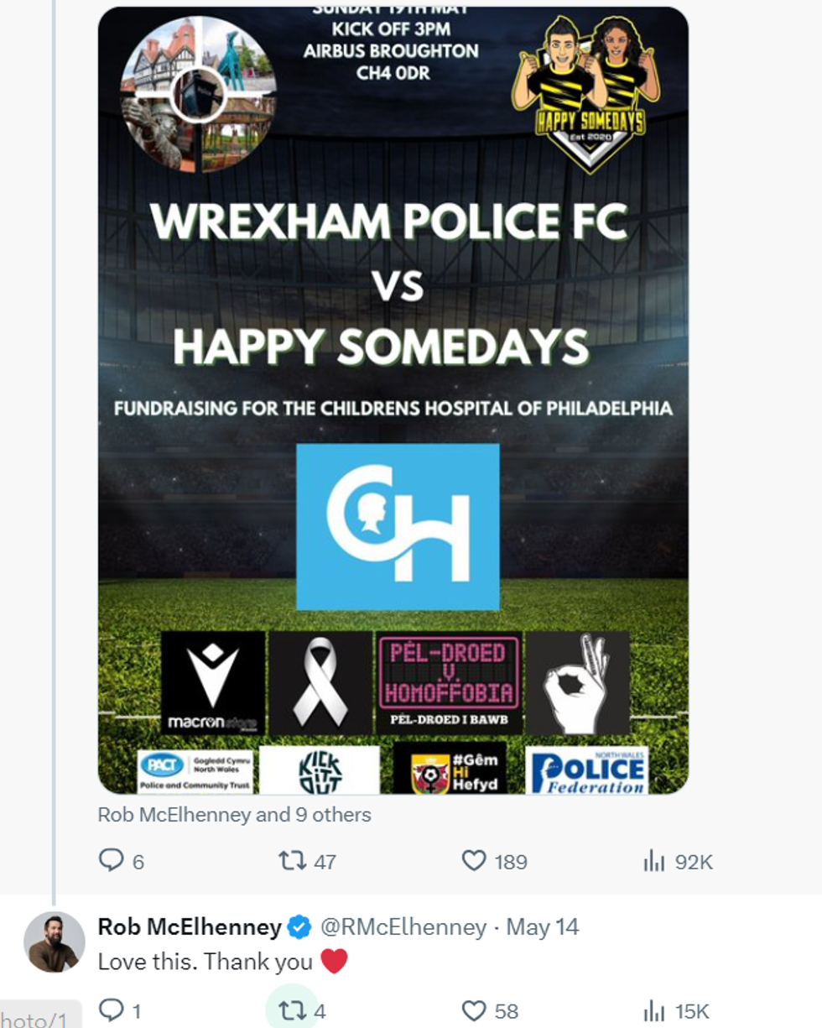
Task: Open the May 14 timestamp link
Action: pos(543,927)
